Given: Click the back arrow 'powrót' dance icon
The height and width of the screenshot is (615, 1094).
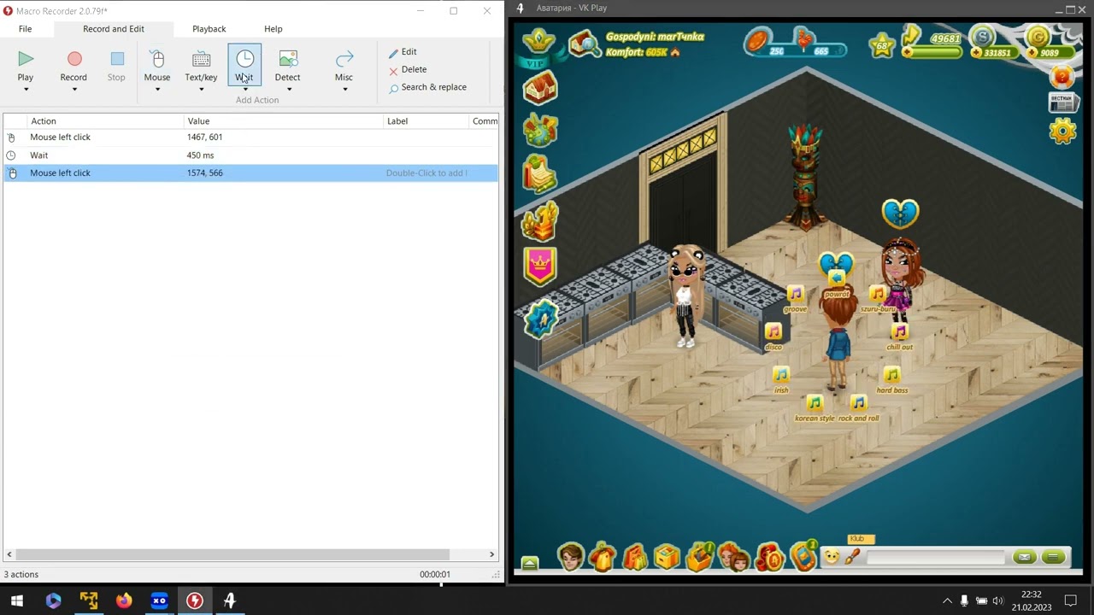Looking at the screenshot, I should coord(837,278).
